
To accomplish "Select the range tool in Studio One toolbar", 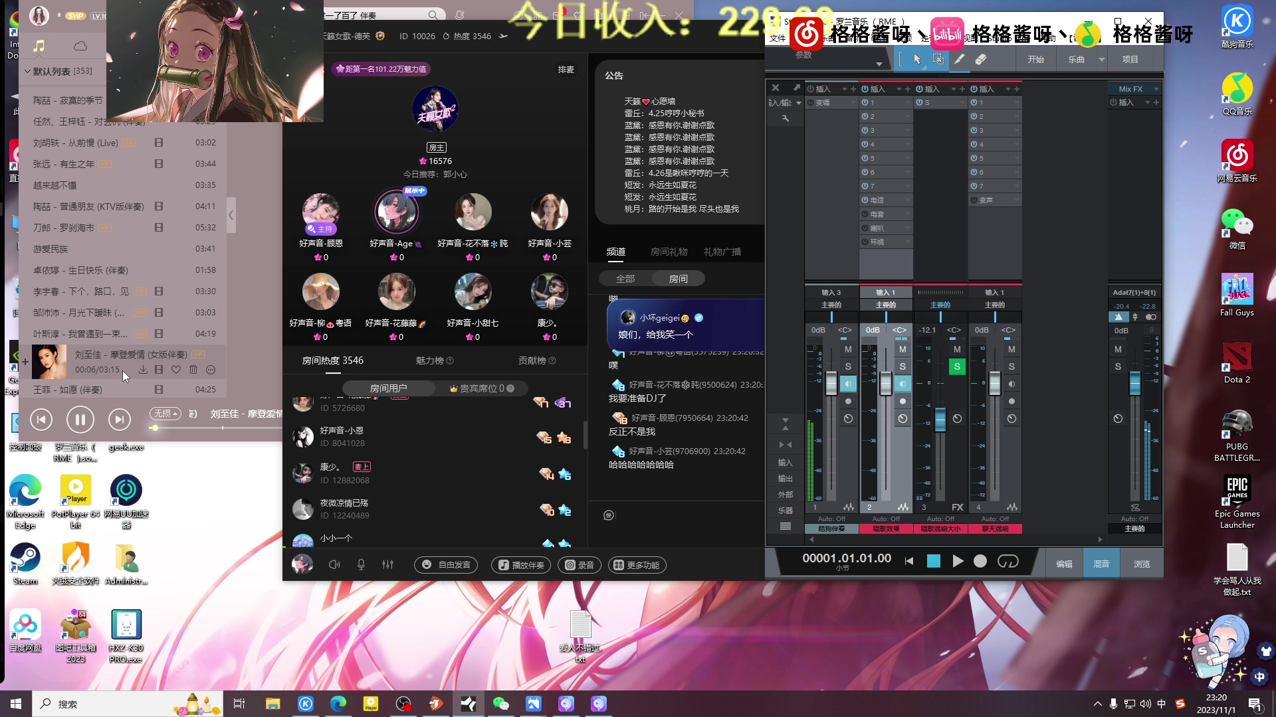I will coord(938,59).
